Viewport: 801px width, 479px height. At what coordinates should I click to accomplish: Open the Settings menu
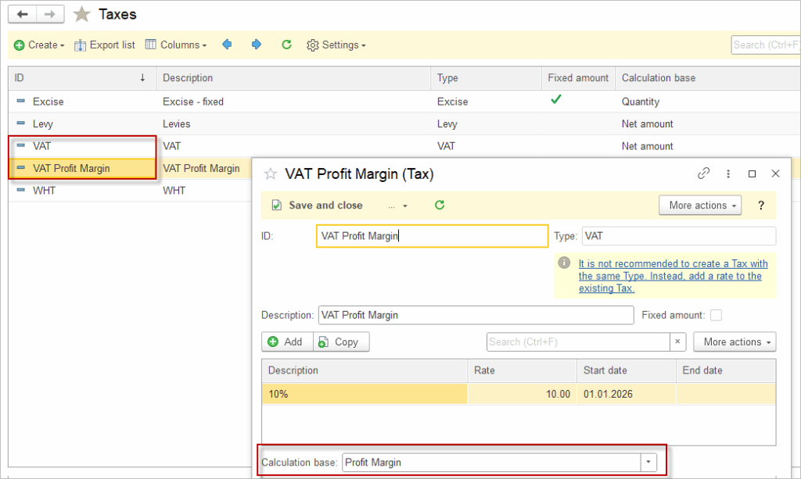[336, 45]
